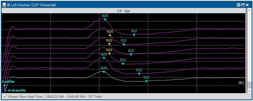Image resolution: width=253 pixels, height=101 pixels.
Task: Click the 8 µV/Div amplitude scale label
Action: (x=8, y=82)
